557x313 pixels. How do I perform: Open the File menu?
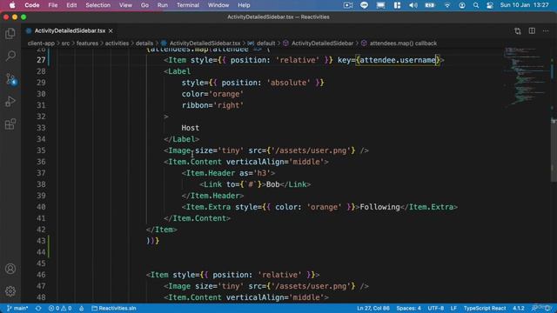pos(53,5)
